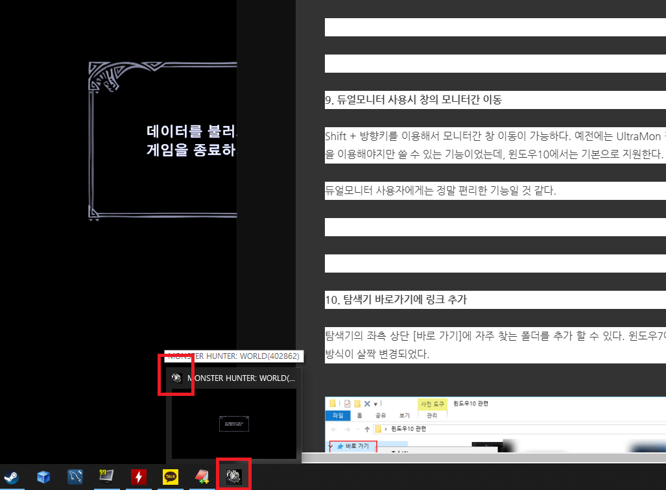This screenshot has height=490, width=666.
Task: Click the blue cube taskbar icon
Action: 43,477
